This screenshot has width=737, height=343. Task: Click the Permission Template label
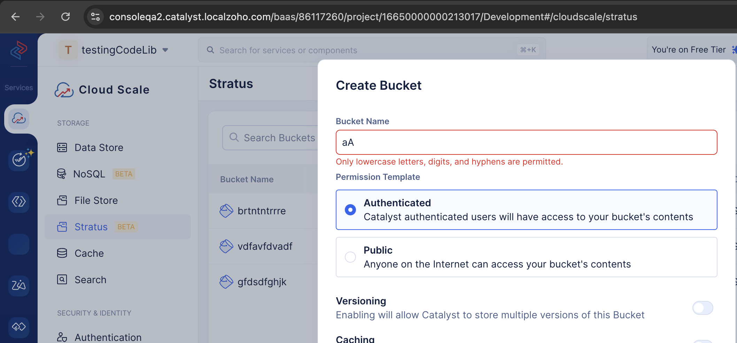[x=378, y=177]
